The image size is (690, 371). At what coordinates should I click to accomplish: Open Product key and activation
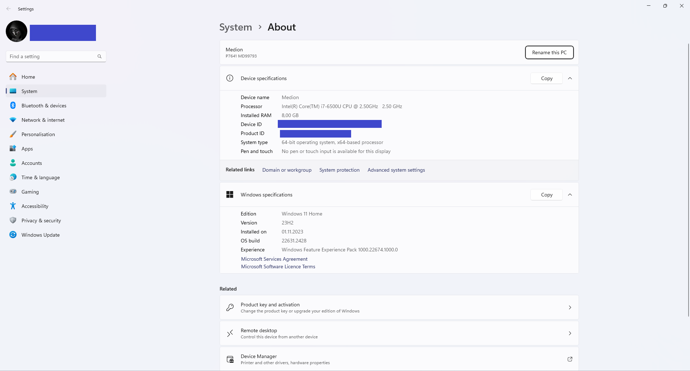pos(399,307)
